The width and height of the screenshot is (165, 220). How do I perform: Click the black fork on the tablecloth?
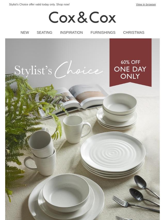[136, 204]
